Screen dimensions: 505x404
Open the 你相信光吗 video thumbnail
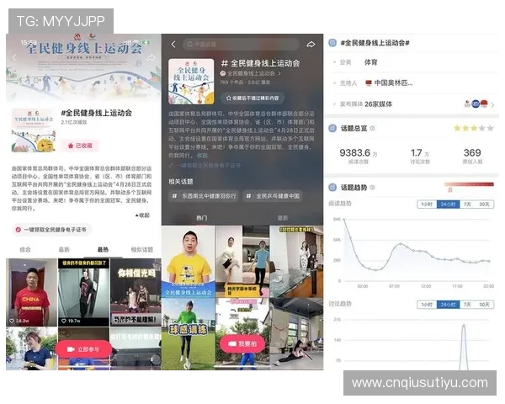click(136, 293)
